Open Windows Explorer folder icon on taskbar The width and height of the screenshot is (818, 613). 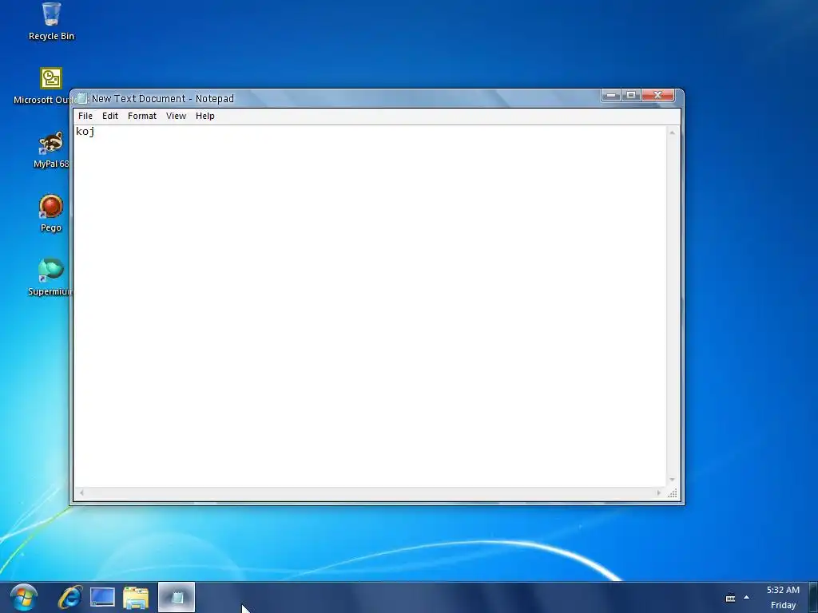136,597
